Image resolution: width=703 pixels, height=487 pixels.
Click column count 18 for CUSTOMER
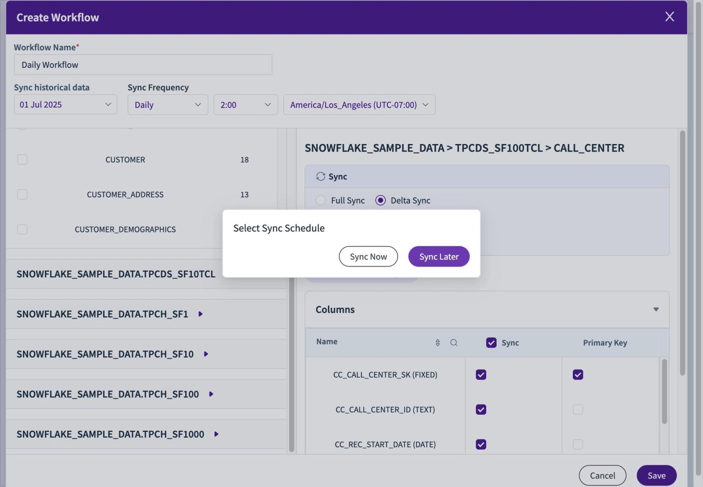(x=245, y=160)
